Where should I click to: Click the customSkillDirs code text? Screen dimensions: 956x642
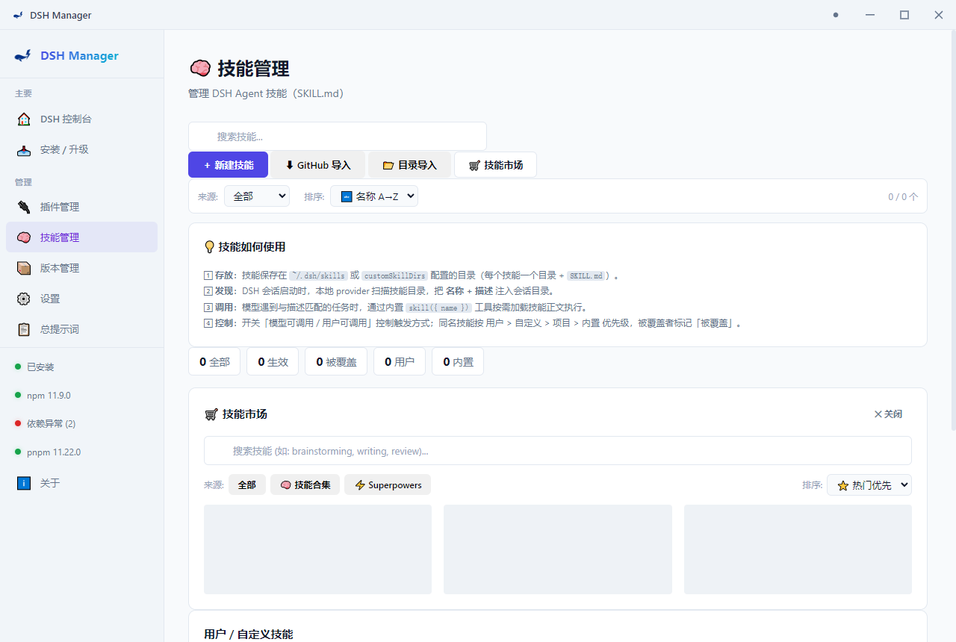pyautogui.click(x=395, y=275)
